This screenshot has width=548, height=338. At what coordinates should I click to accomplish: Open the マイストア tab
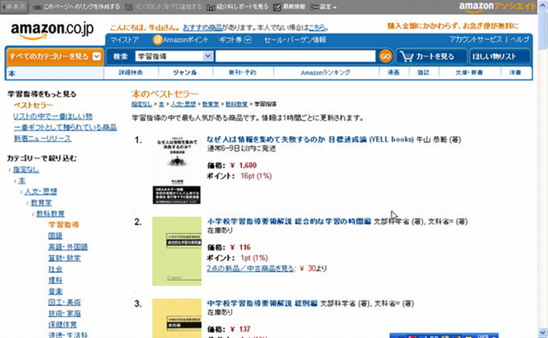[x=125, y=40]
